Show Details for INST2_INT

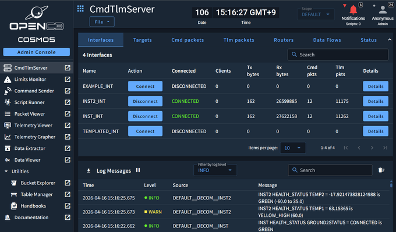tap(376, 101)
